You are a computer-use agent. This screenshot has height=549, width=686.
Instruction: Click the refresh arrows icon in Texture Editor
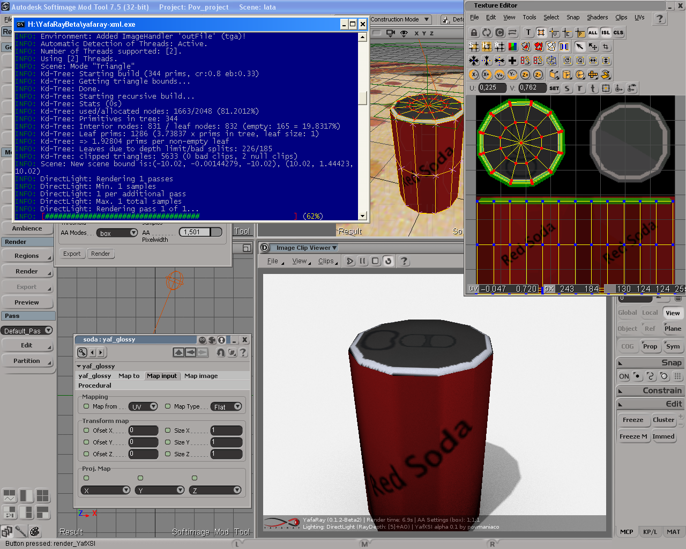[x=487, y=33]
